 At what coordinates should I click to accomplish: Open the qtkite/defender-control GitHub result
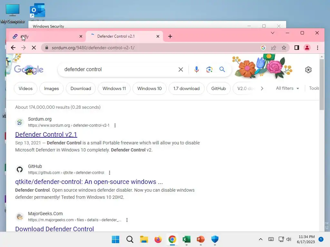89,182
